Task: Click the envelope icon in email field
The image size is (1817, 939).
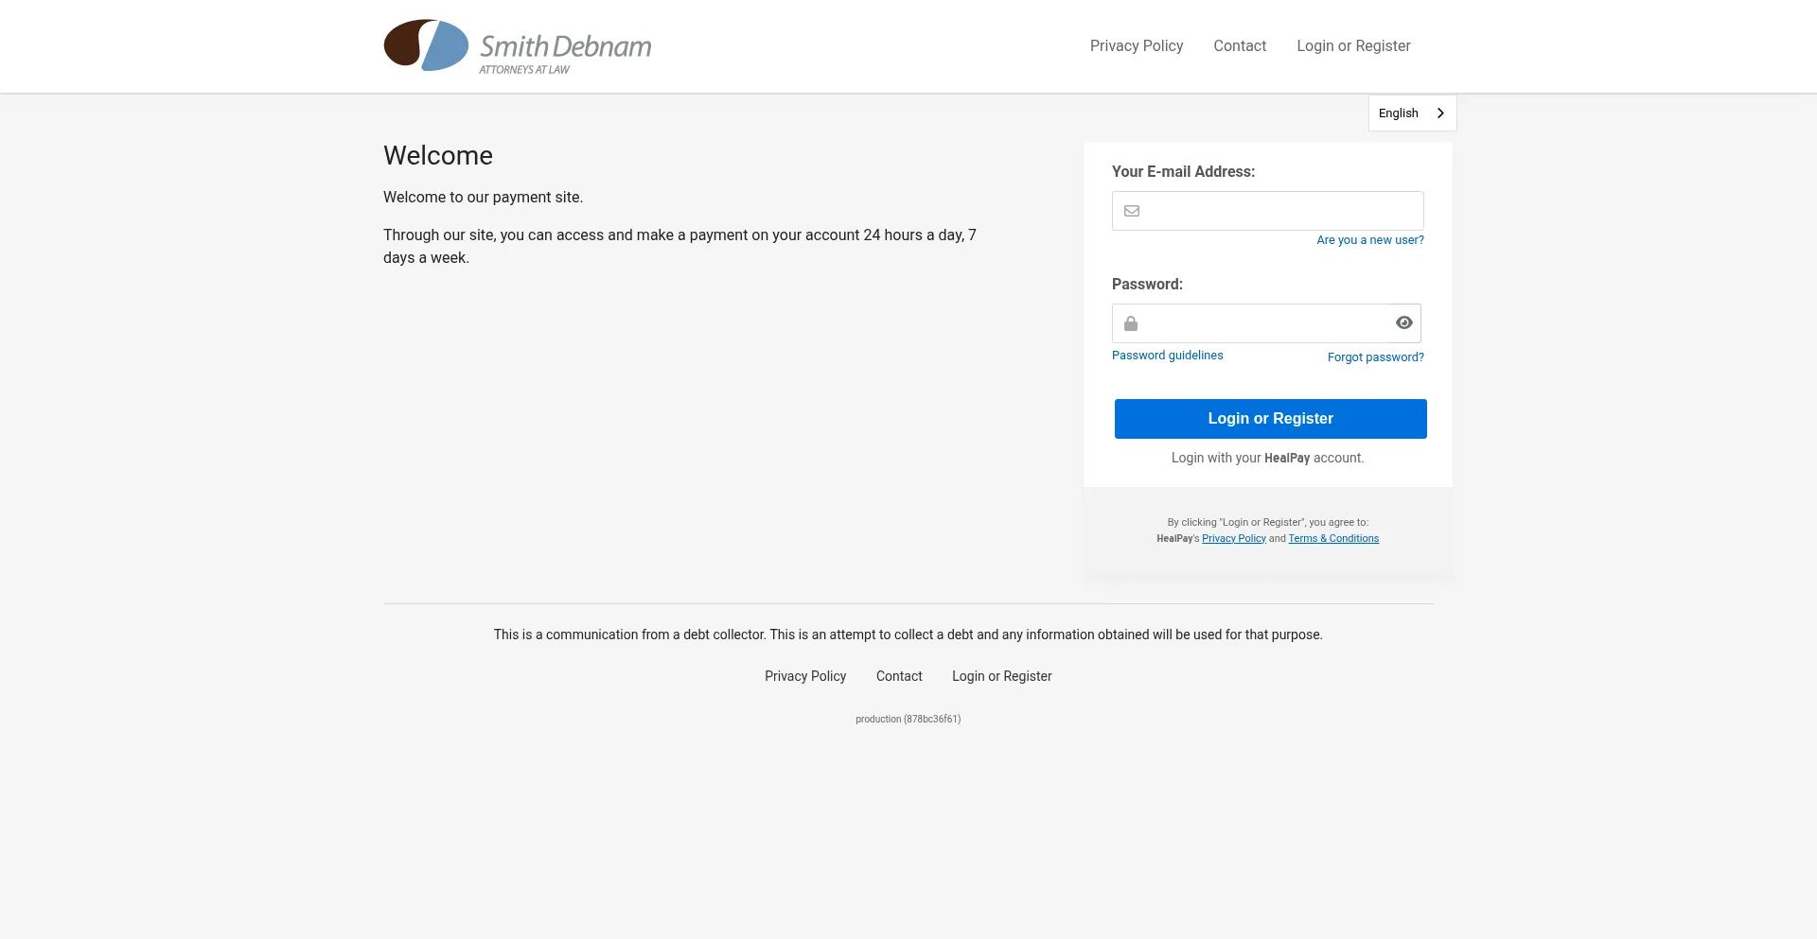Action: (x=1132, y=210)
